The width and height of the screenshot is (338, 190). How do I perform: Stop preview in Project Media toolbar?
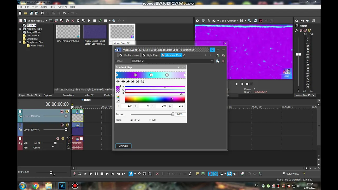pos(95,21)
